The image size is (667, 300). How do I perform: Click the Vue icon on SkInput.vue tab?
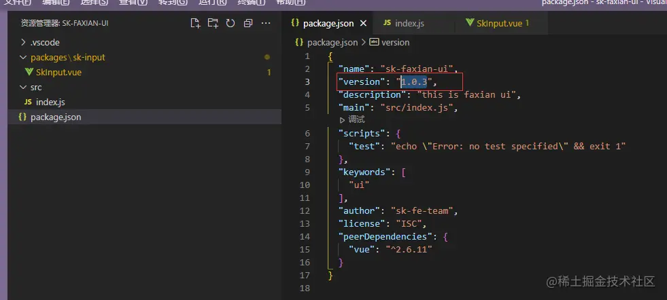(x=470, y=22)
